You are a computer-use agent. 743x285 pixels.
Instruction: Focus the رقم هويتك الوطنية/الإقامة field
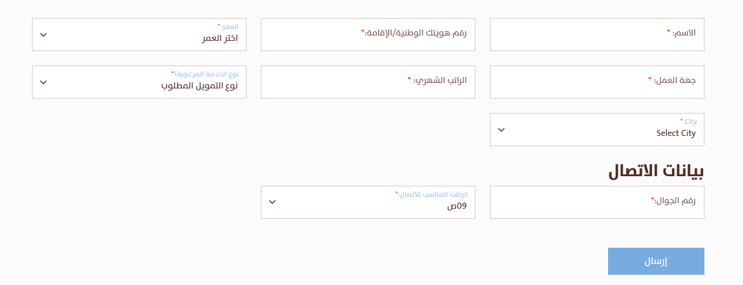pos(368,35)
